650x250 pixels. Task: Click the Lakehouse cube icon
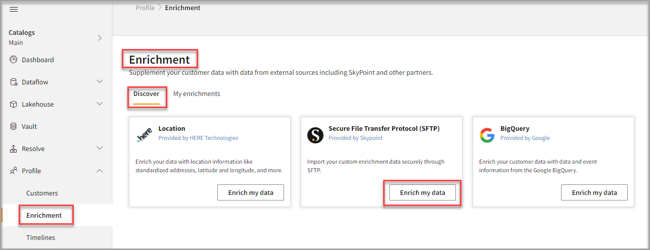14,104
